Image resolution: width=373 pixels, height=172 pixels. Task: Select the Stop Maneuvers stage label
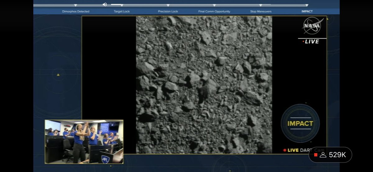pyautogui.click(x=260, y=11)
